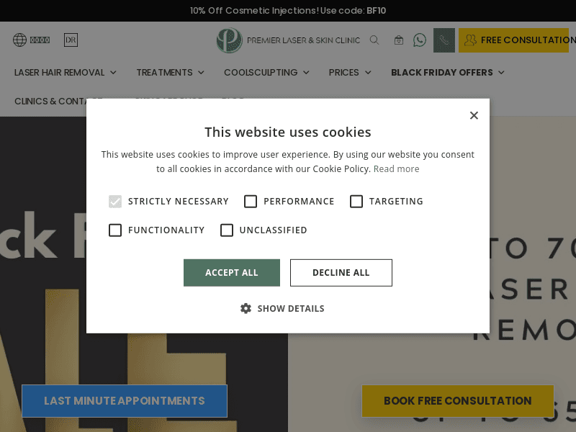576x432 pixels.
Task: Click the DR badge icon in header
Action: point(71,40)
